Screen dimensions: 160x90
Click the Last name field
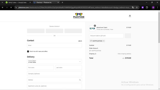69,68
